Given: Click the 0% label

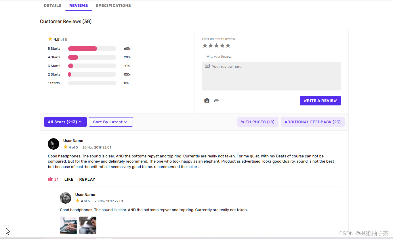Looking at the screenshot, I should tap(126, 83).
